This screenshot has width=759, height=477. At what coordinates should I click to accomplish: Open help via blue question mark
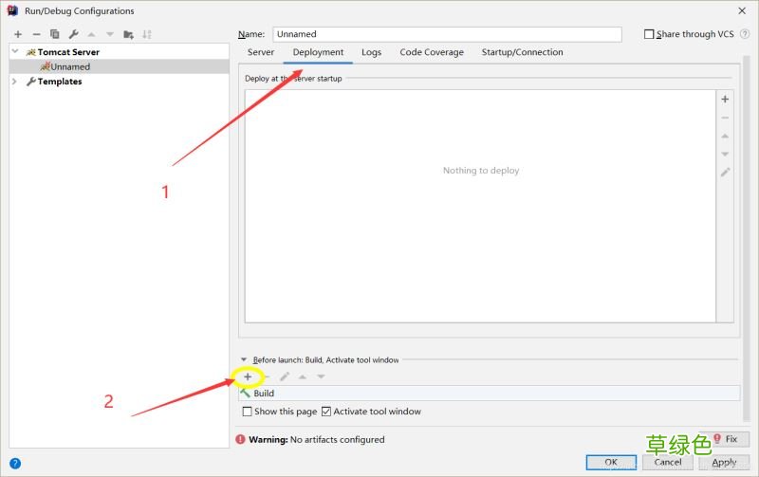pyautogui.click(x=15, y=464)
